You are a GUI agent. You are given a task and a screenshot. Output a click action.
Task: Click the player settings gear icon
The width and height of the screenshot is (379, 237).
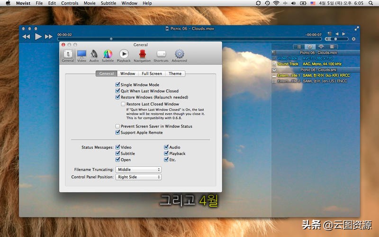pos(353,39)
